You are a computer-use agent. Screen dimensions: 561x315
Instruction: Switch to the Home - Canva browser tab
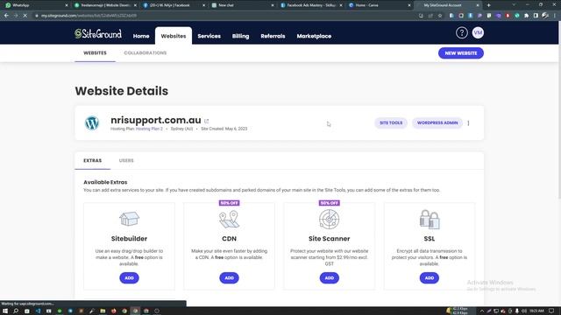tap(379, 5)
